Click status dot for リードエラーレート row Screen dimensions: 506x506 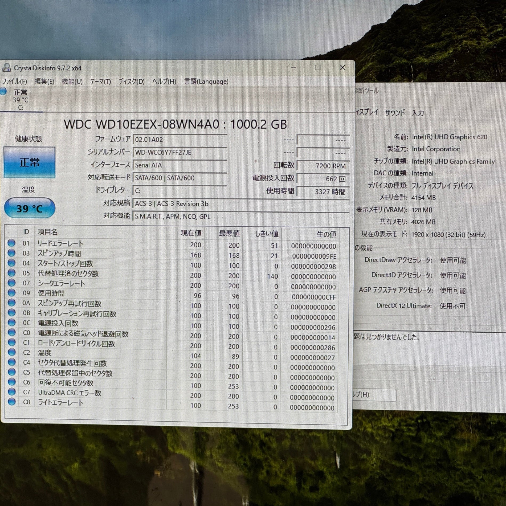[11, 243]
